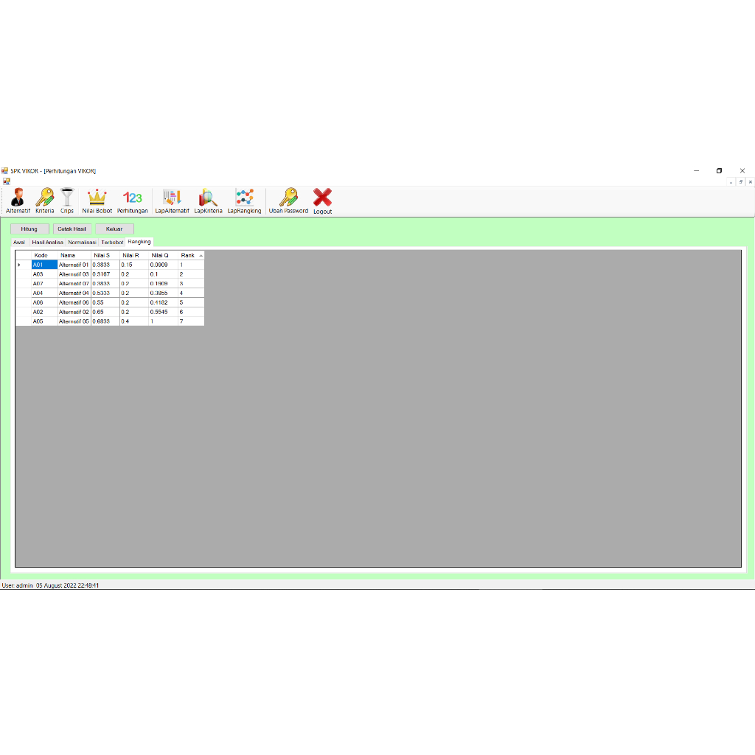Switch to the Awal tab
Screen dimensions: 755x755
tap(19, 242)
